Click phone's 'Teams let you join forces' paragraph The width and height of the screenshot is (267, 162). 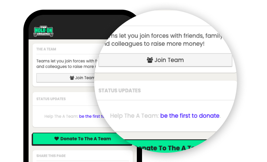click(67, 64)
